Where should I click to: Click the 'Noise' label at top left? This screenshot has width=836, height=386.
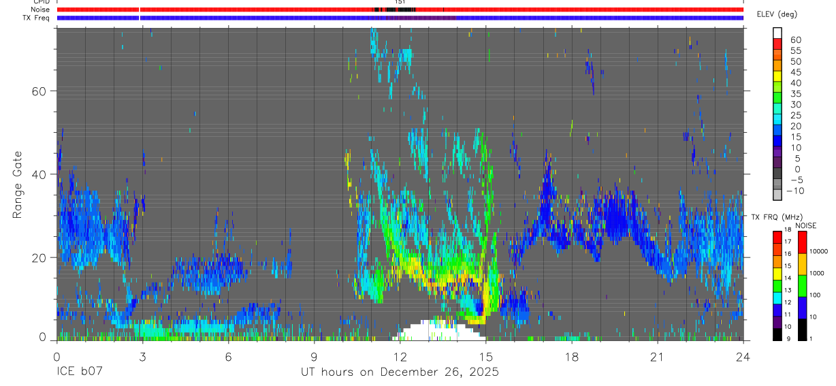[40, 10]
